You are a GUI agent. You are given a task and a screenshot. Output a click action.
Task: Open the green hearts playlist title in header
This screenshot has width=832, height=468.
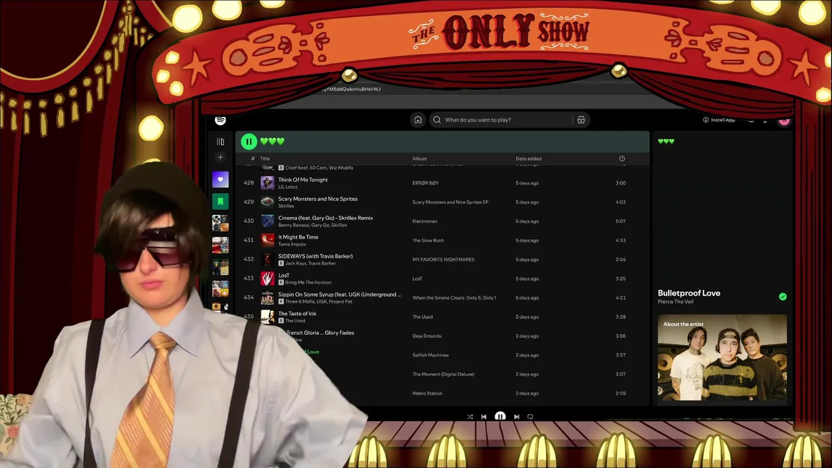(272, 141)
